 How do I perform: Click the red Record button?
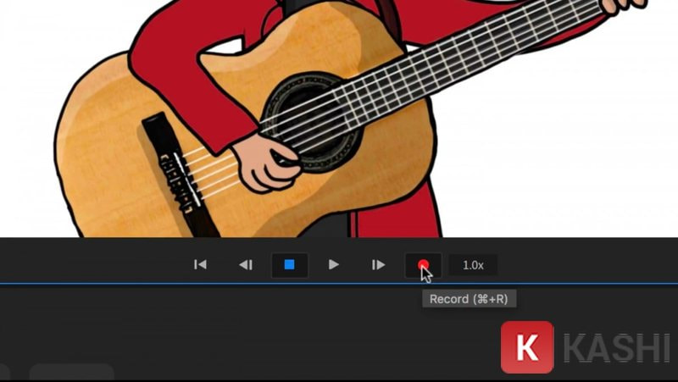click(x=423, y=265)
